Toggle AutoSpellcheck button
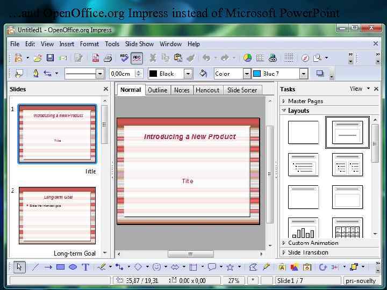This screenshot has height=290, width=387. pyautogui.click(x=137, y=58)
